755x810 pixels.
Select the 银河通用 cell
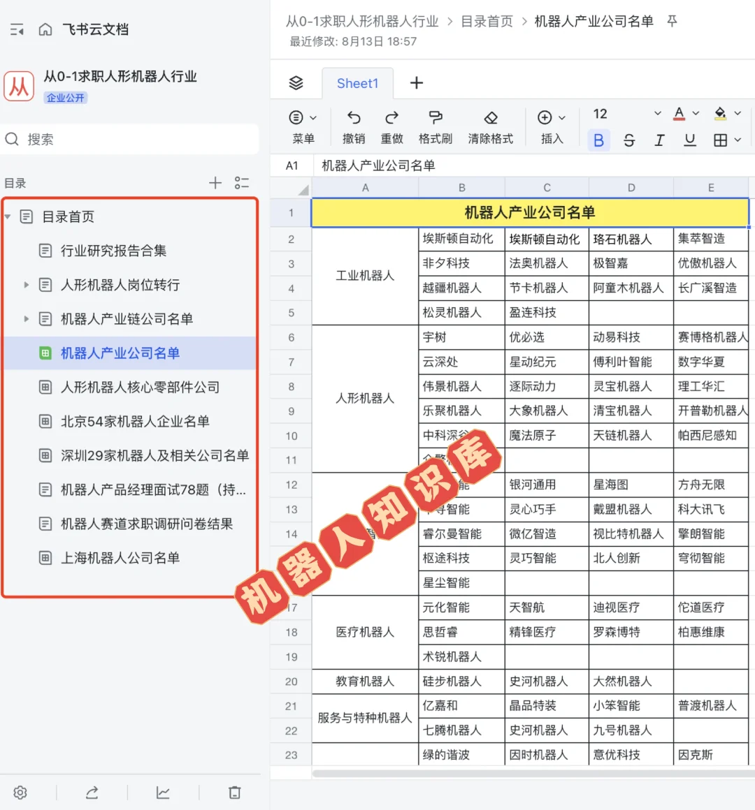547,485
